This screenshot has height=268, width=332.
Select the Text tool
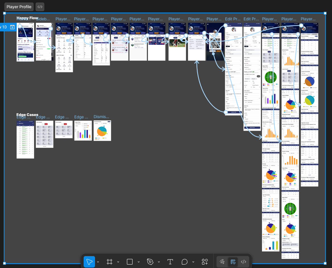170,262
